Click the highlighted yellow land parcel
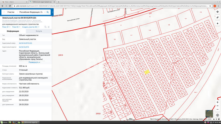 pyautogui.click(x=147, y=72)
